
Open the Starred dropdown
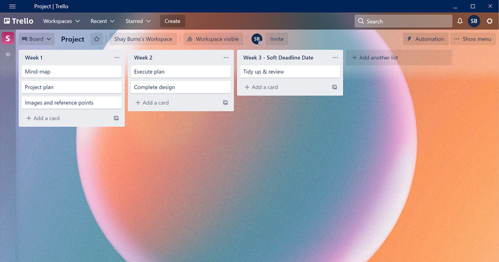(x=138, y=21)
